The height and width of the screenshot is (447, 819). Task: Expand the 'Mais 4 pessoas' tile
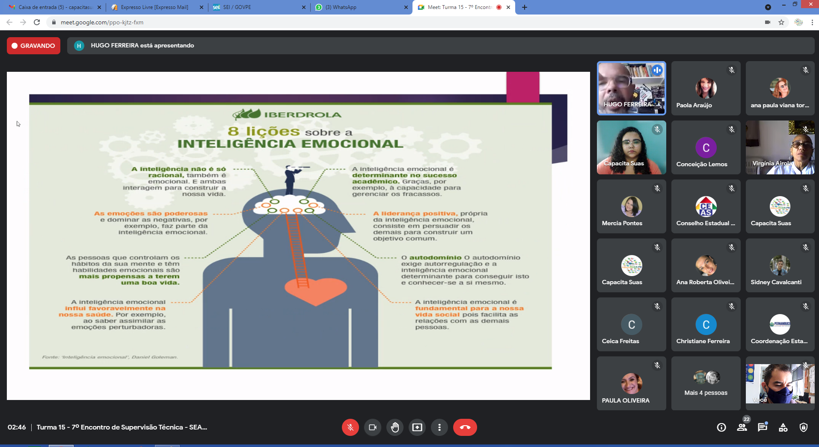tap(706, 383)
